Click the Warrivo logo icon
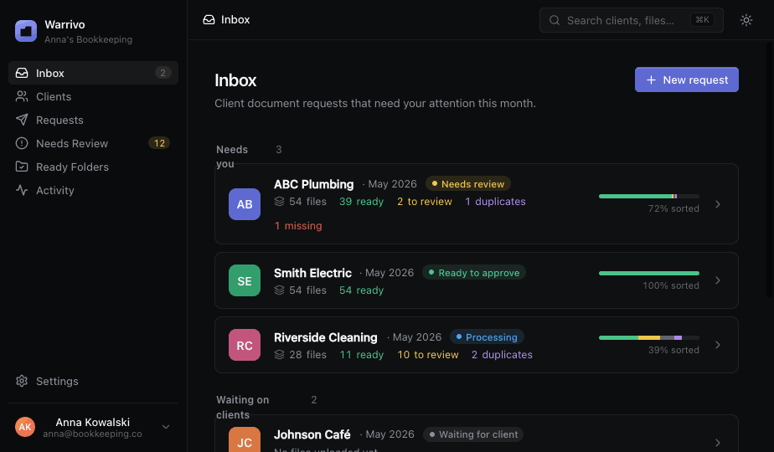Screen dimensions: 774x452 pos(26,31)
